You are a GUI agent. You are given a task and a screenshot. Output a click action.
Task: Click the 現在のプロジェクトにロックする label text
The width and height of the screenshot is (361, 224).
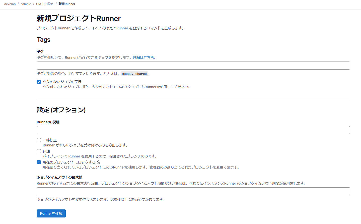coord(69,162)
